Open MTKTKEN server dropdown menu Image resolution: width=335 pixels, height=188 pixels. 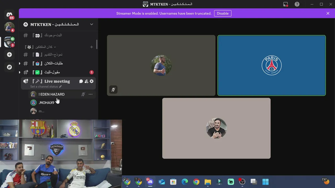point(92,24)
